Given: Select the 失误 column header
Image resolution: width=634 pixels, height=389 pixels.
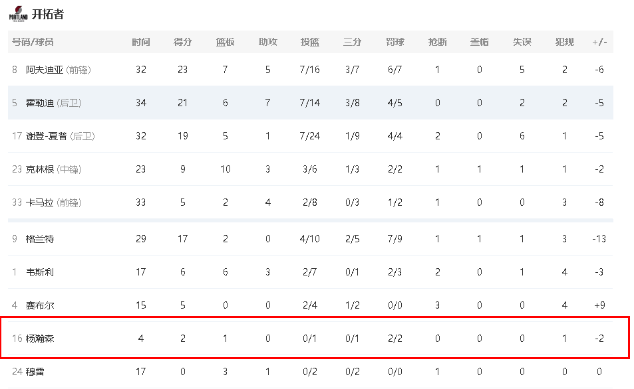Looking at the screenshot, I should coord(522,42).
